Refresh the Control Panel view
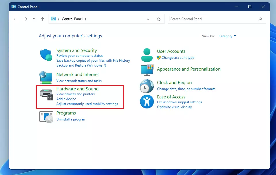276x175 pixels. click(x=159, y=19)
